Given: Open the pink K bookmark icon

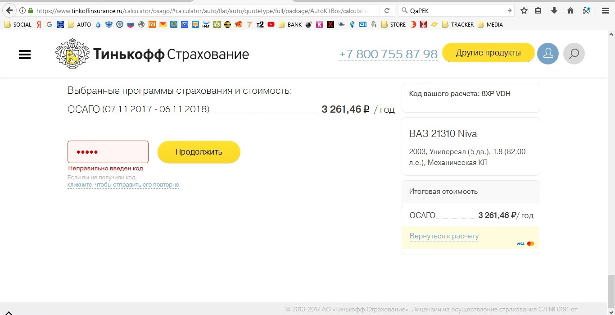Looking at the screenshot, I should 319,25.
